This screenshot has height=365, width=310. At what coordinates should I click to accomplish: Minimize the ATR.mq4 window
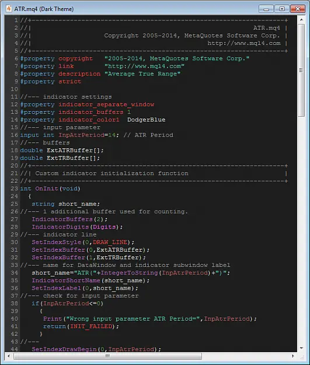pos(266,9)
